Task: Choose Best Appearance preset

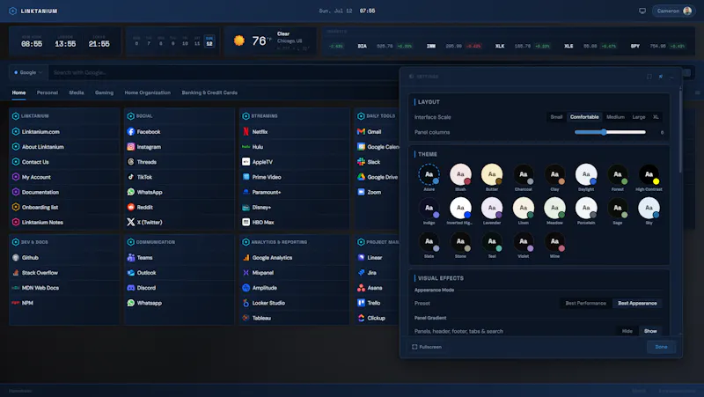Action: tap(637, 303)
